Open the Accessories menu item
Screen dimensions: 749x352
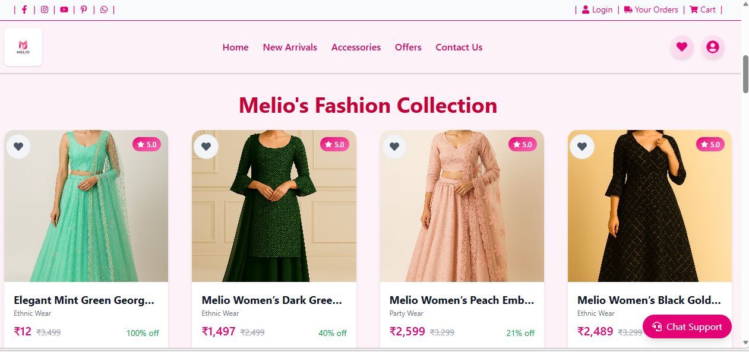[x=356, y=47]
